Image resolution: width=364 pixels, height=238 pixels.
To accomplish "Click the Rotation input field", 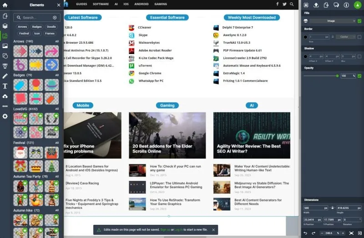I will pos(352,219).
